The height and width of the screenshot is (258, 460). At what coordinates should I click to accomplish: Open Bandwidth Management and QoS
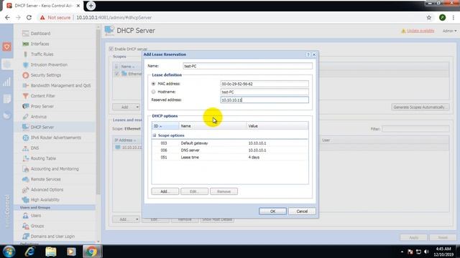[60, 85]
